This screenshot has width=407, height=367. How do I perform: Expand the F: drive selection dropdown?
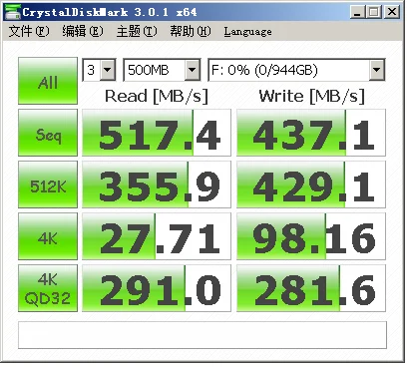tap(377, 70)
